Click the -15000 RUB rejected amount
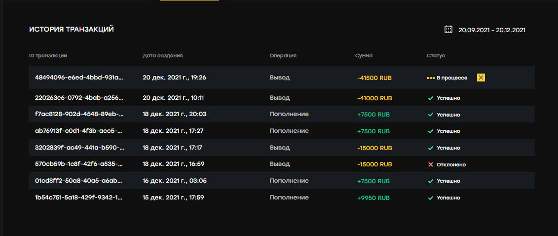Screen dimensions: 558x236 [374, 164]
